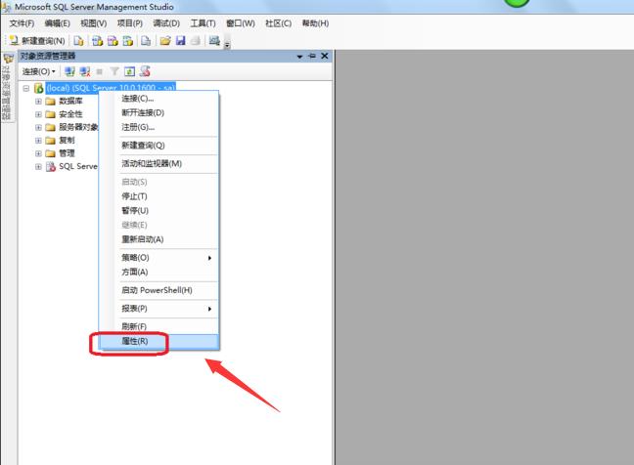This screenshot has height=465, width=634.
Task: Click the Stop square icon
Action: (x=100, y=71)
